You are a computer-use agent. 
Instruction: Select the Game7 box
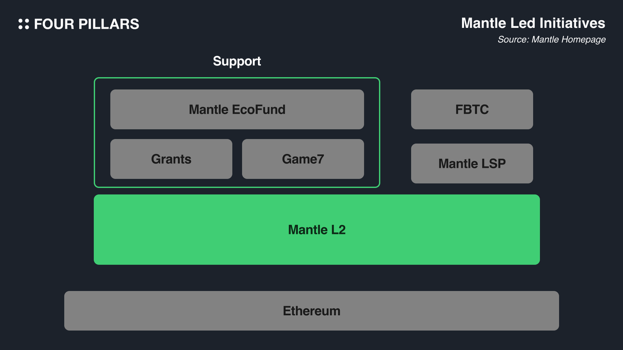[x=303, y=159]
